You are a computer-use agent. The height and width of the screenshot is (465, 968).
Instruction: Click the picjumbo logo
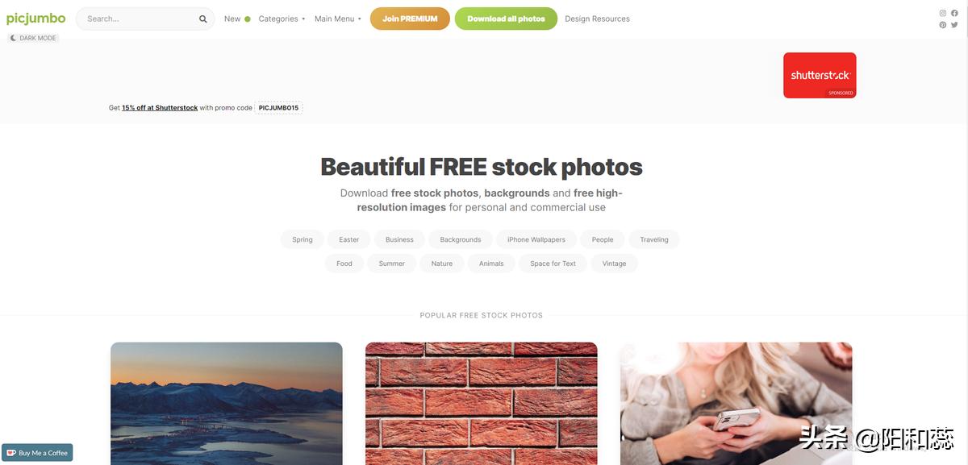(x=35, y=18)
